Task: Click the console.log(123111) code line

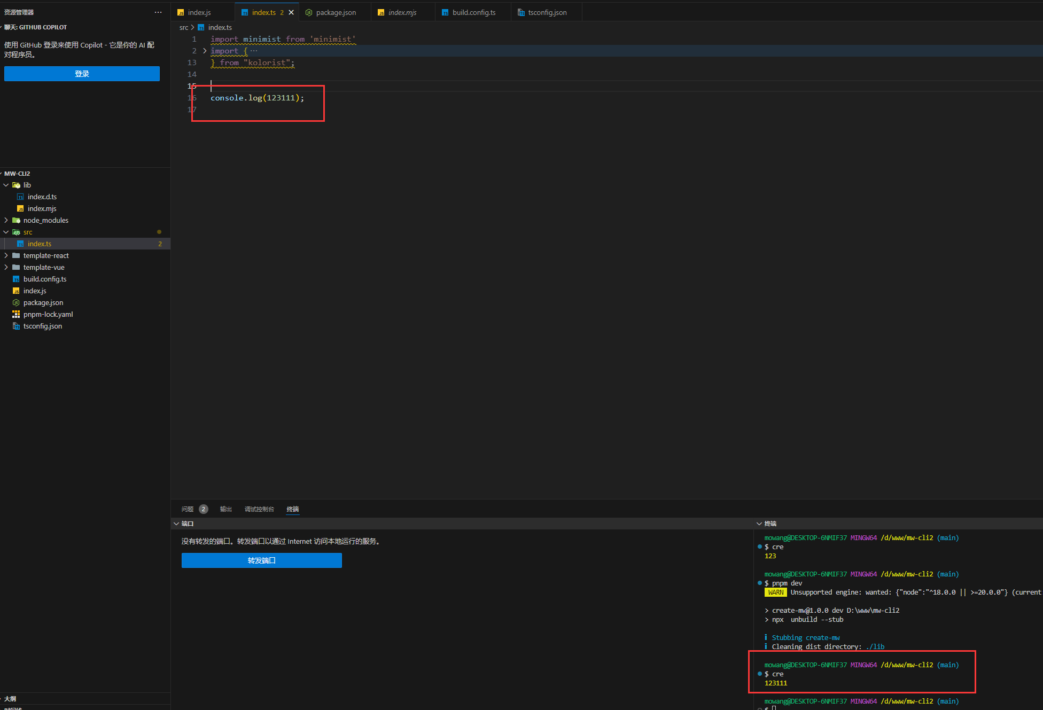Action: click(257, 98)
